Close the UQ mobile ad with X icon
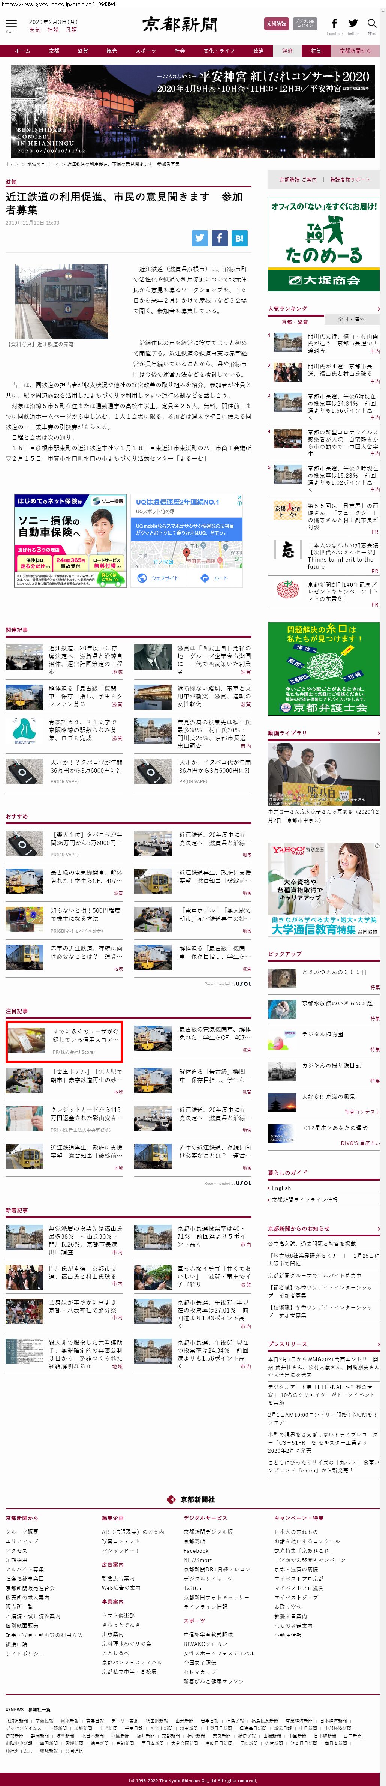Image resolution: width=386 pixels, height=1786 pixels. pyautogui.click(x=241, y=497)
